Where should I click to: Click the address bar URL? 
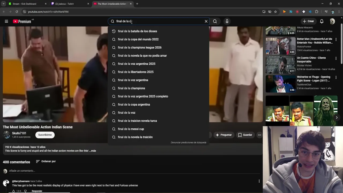48,12
